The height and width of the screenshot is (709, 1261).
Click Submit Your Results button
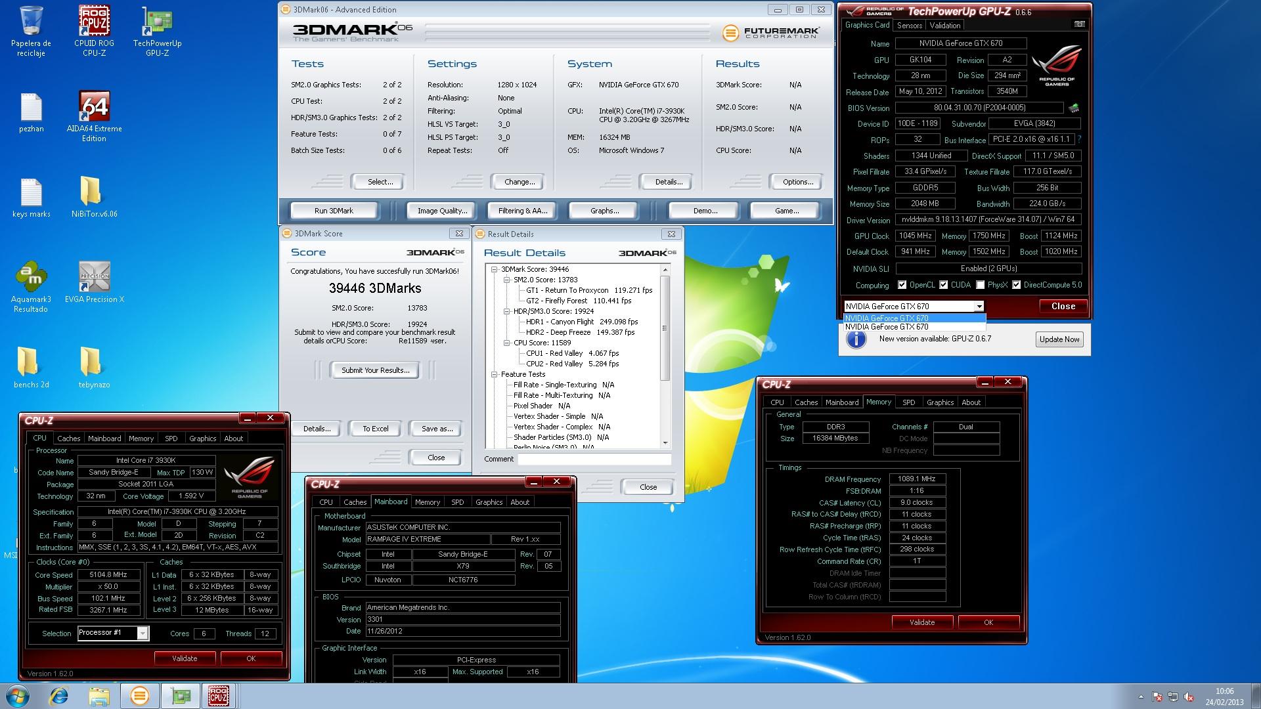(375, 370)
